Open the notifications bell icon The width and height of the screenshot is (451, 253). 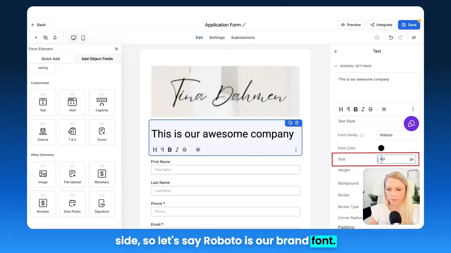pyautogui.click(x=55, y=38)
